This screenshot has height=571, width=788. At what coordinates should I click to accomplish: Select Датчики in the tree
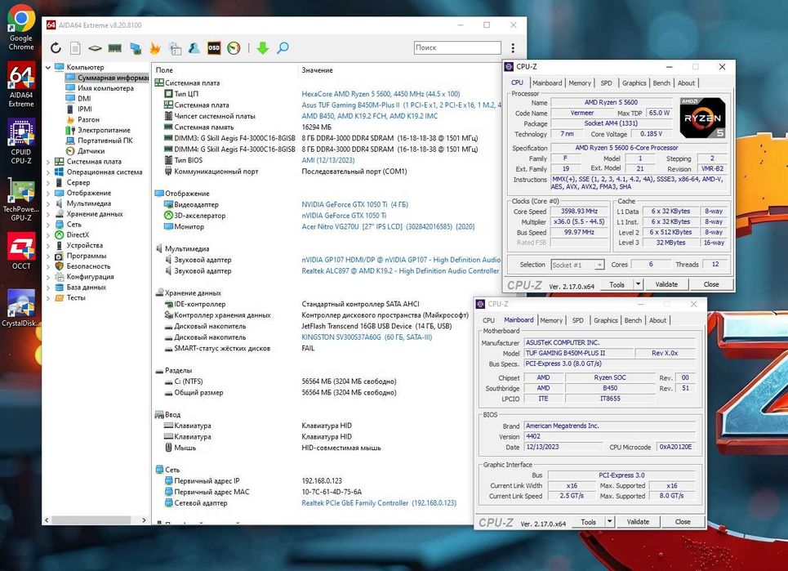(x=91, y=151)
